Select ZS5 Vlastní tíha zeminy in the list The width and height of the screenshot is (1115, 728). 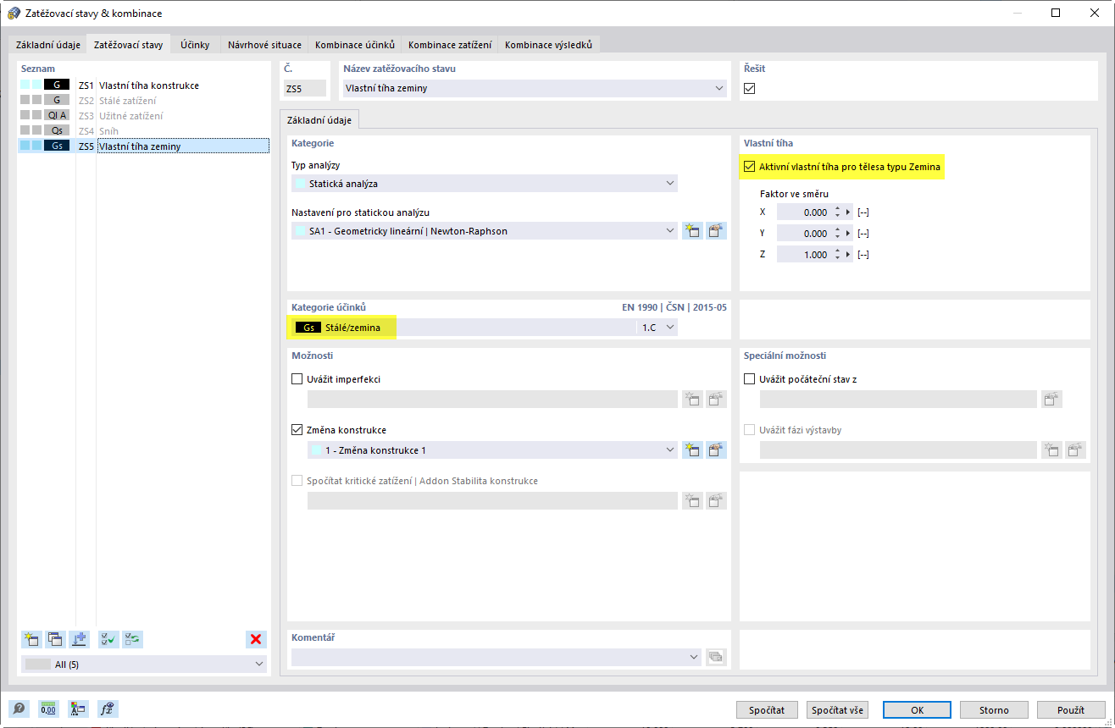144,146
